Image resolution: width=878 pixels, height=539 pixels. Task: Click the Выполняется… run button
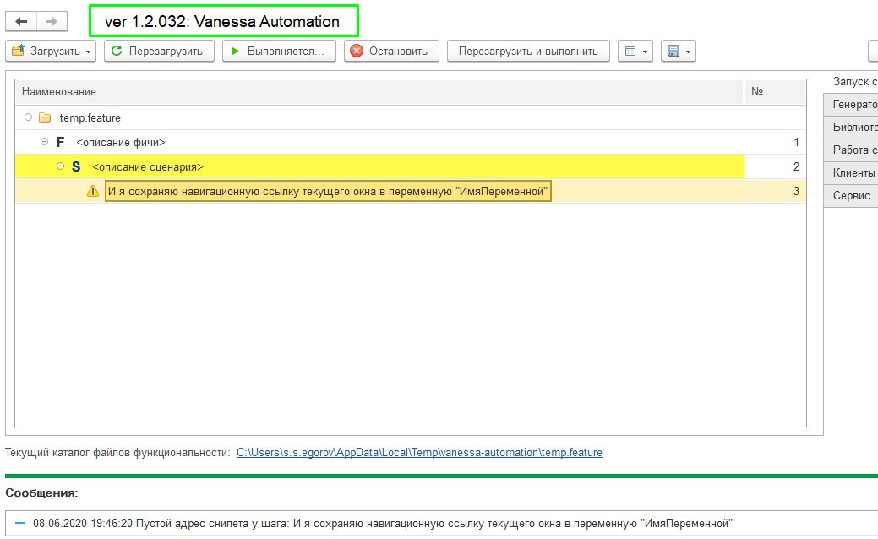click(279, 51)
